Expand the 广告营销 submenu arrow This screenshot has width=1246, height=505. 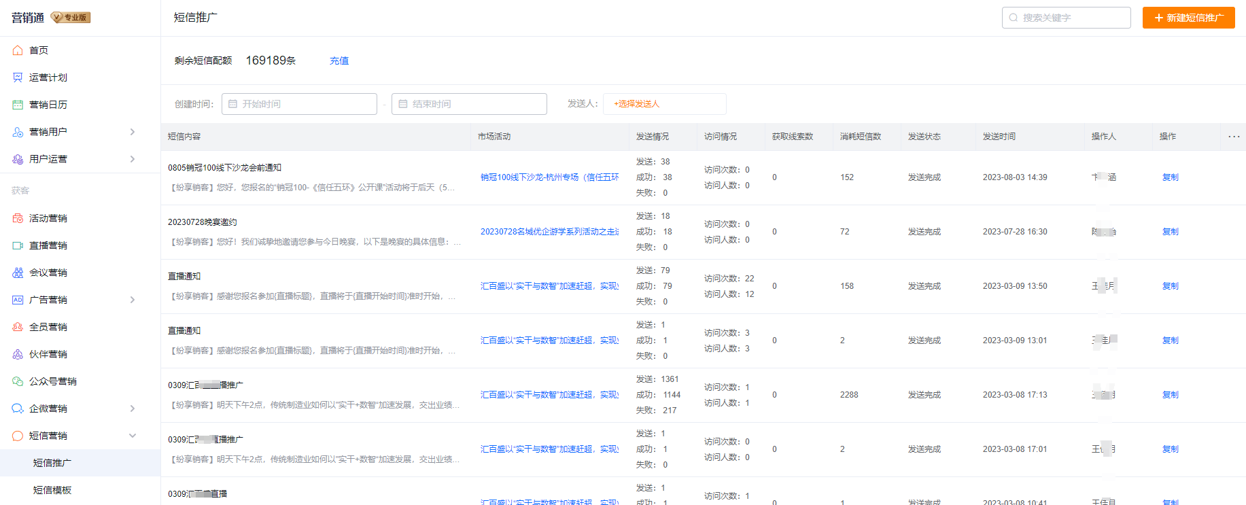(x=133, y=300)
